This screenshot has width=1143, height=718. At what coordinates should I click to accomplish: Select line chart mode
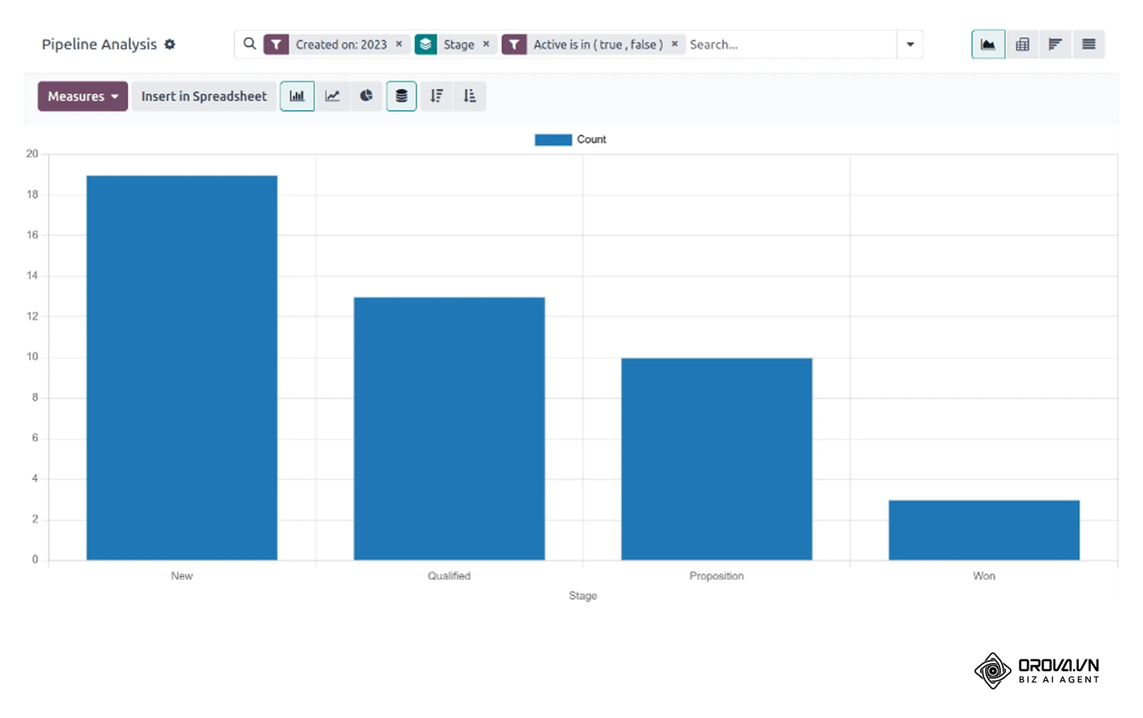[332, 96]
